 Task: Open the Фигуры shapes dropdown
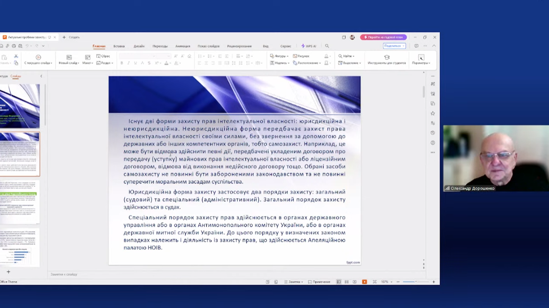click(279, 56)
